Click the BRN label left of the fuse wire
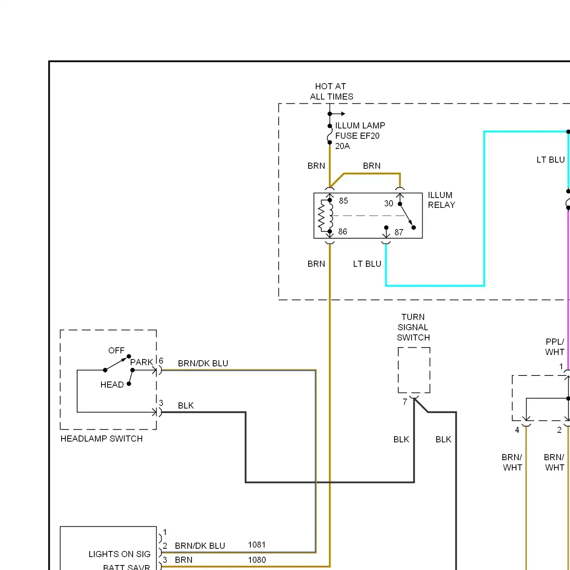 (316, 166)
